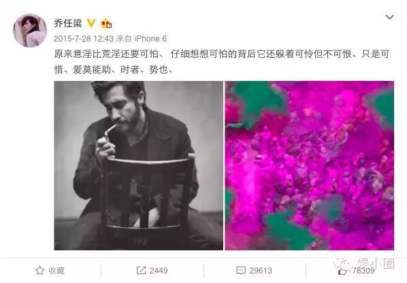Open the post text starting with 原来意淫
The image size is (407, 283).
(222, 62)
